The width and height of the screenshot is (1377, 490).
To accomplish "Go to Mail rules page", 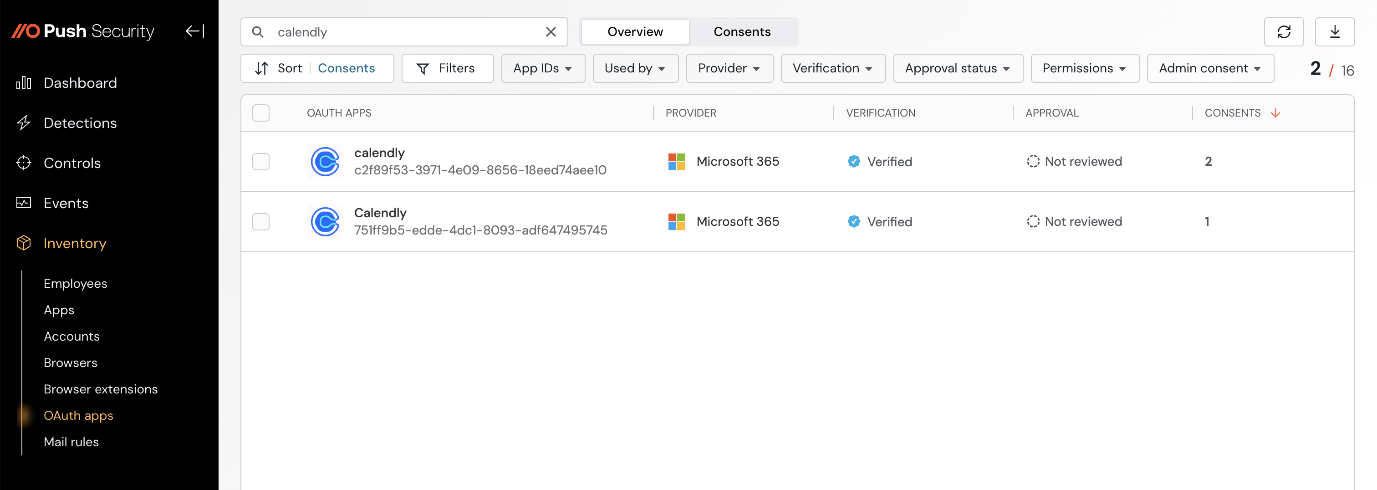I will pos(71,442).
